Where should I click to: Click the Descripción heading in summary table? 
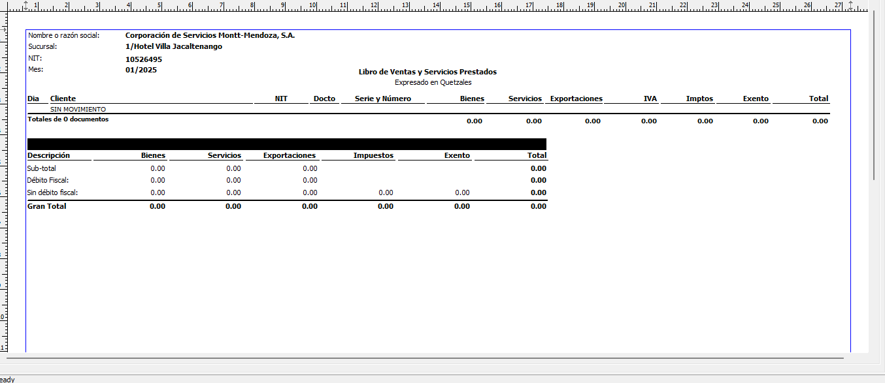(x=48, y=155)
